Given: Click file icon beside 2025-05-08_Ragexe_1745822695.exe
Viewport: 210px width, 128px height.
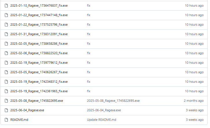Looking at the screenshot, I should tap(6, 101).
